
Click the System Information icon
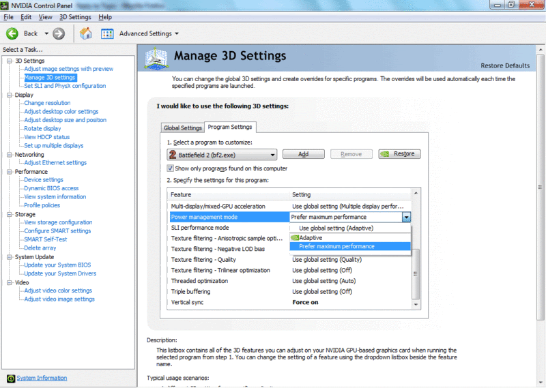coord(11,378)
